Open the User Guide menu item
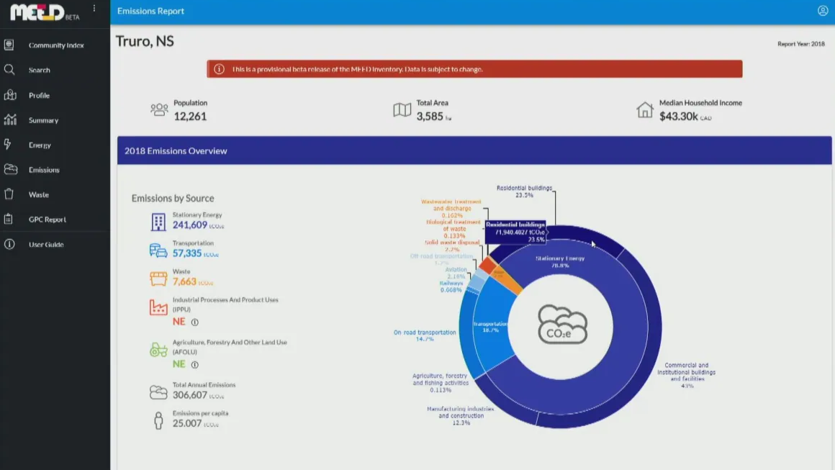Screen dimensions: 835x470 (x=46, y=244)
